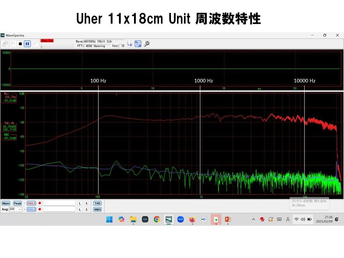344x258 pixels.
Task: Click the fps value field showing 15
Action: (123, 46)
